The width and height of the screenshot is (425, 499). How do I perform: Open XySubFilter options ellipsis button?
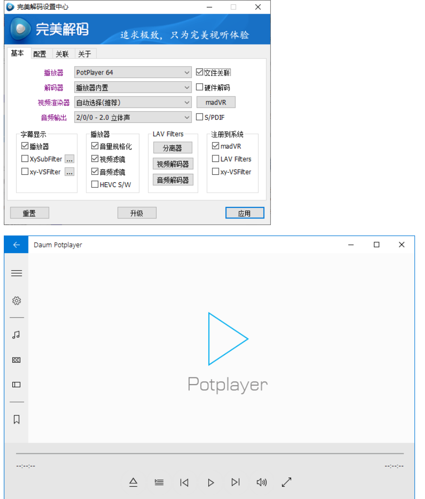70,159
